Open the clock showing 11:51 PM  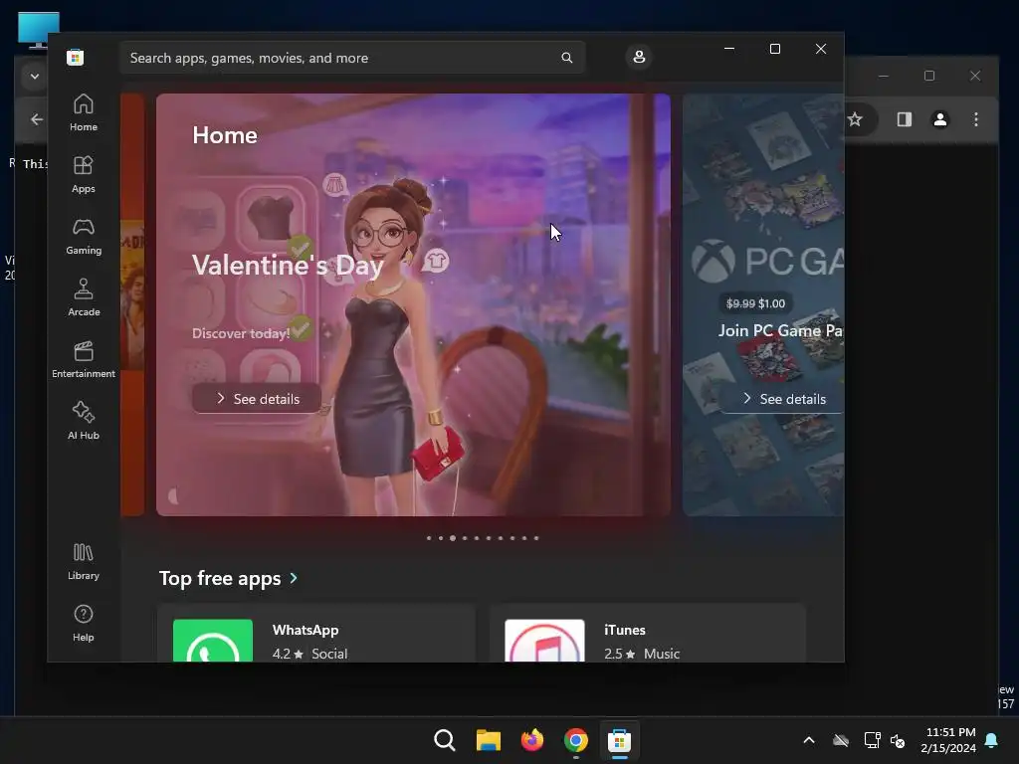pos(948,740)
